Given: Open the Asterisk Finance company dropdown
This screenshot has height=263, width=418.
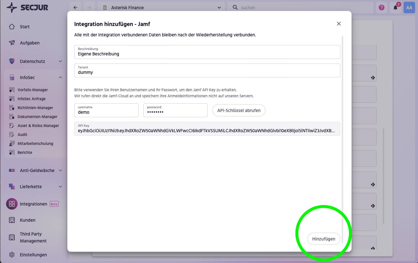Looking at the screenshot, I should coord(161,8).
